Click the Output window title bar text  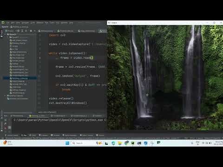114,23
